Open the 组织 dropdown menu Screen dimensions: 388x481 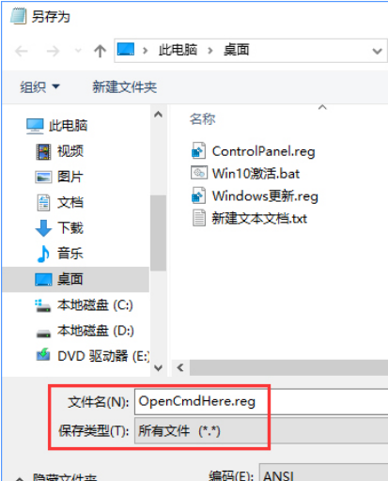point(39,86)
